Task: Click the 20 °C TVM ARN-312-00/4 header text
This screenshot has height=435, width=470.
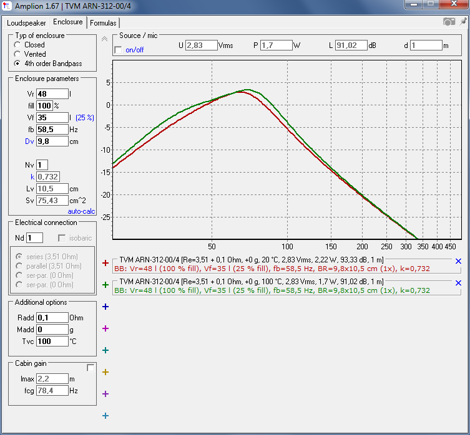Action: tap(252, 259)
